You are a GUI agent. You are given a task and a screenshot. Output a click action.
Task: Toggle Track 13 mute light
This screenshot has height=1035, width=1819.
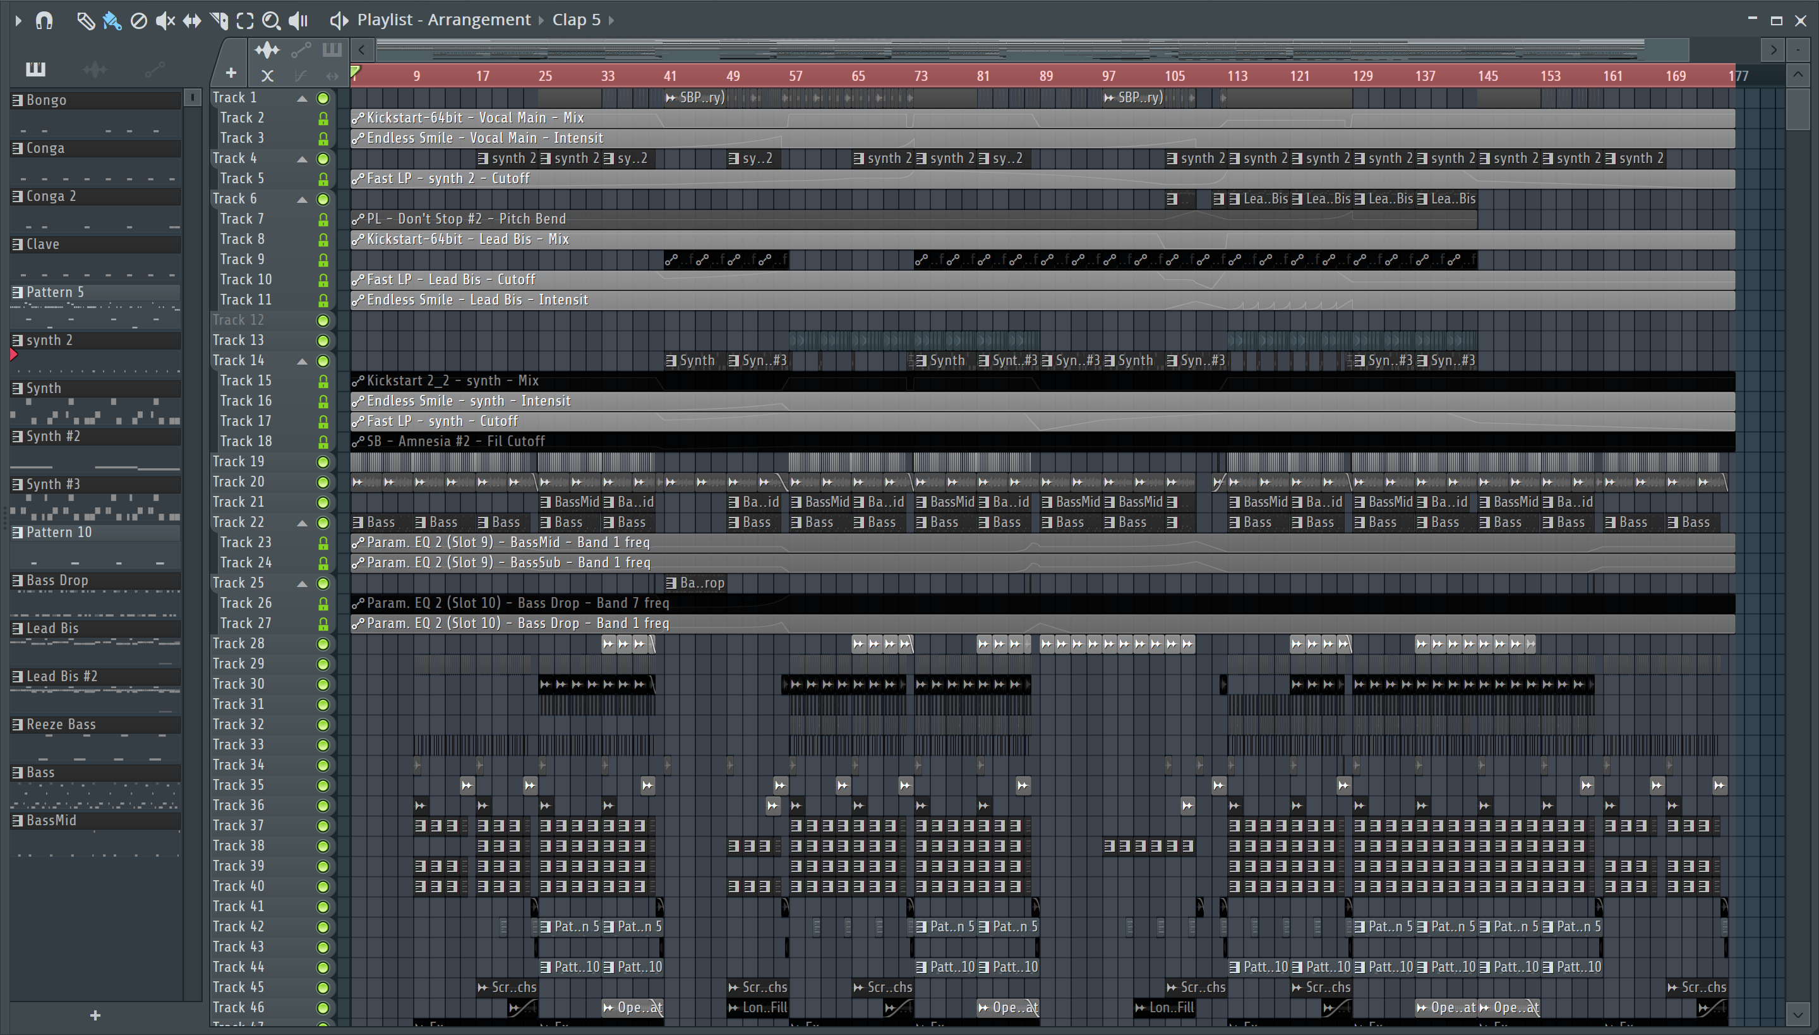click(x=323, y=341)
